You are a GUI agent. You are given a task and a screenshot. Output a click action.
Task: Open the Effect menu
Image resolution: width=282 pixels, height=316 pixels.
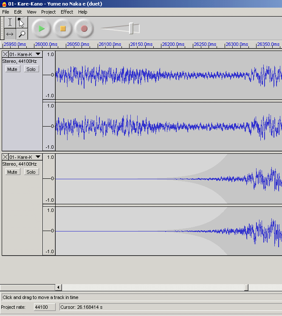pos(67,12)
